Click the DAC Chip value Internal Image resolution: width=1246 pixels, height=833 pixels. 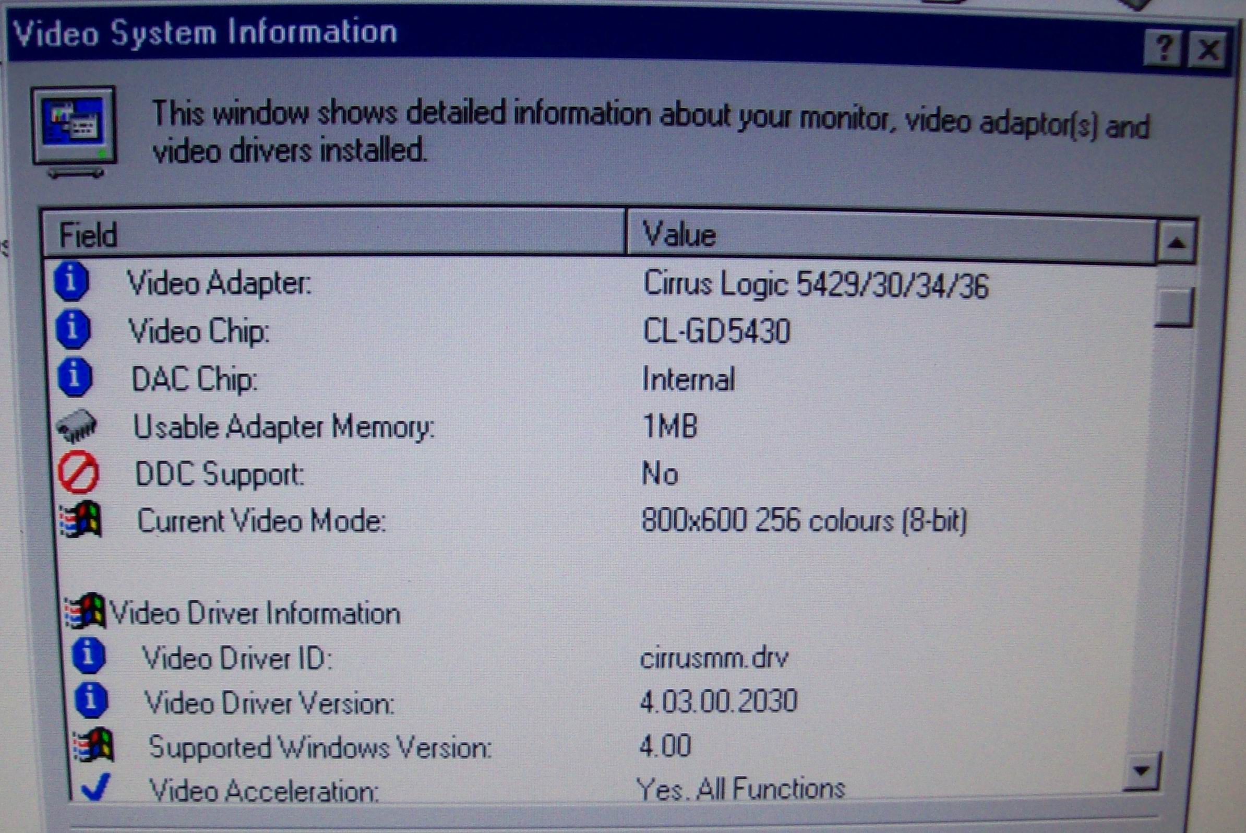(689, 379)
